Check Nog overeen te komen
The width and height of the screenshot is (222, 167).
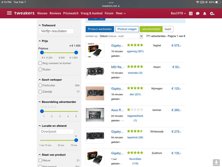(40, 63)
